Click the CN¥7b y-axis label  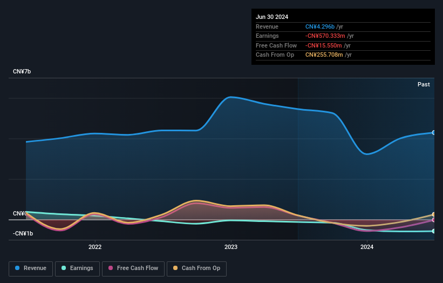pos(22,71)
